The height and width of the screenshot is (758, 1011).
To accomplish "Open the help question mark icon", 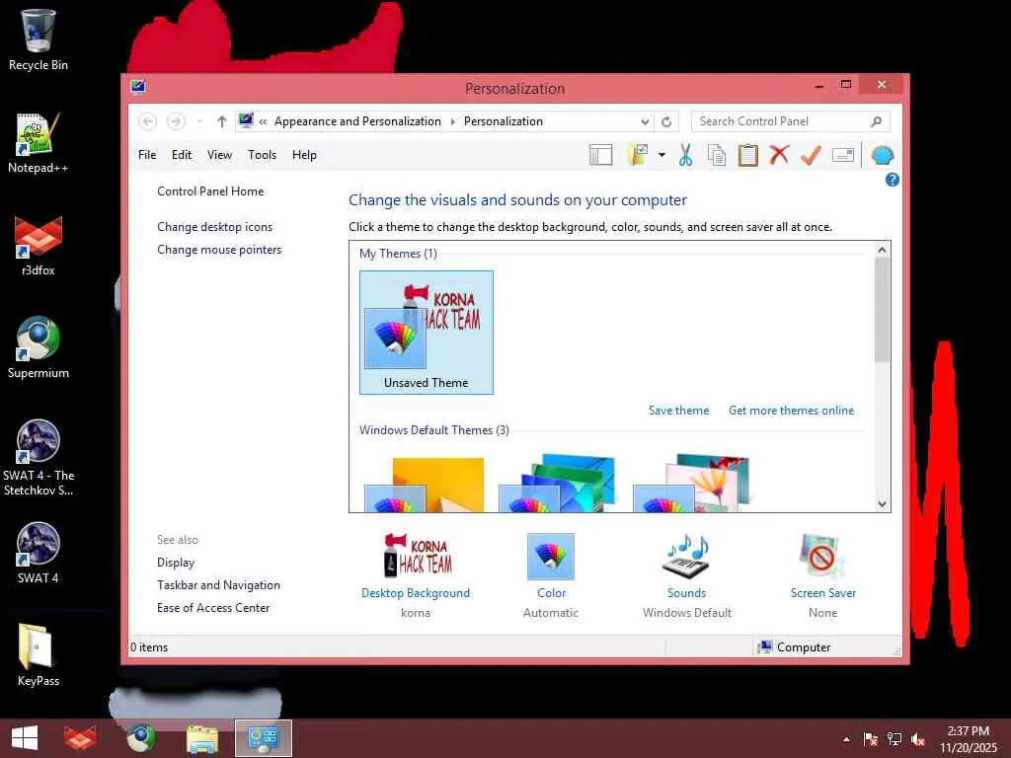I will pyautogui.click(x=892, y=180).
